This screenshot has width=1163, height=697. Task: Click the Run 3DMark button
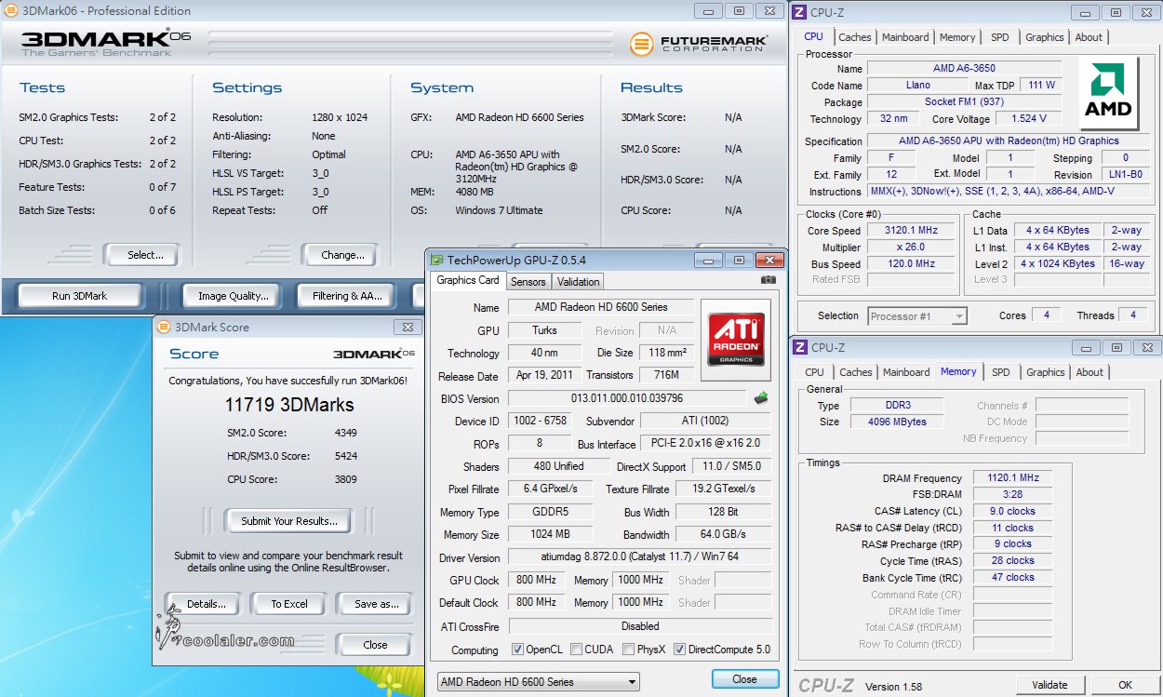click(79, 296)
